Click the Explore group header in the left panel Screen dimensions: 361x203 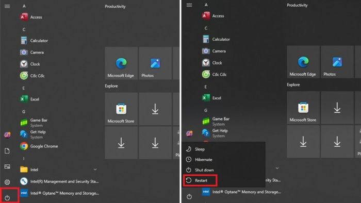(x=111, y=86)
